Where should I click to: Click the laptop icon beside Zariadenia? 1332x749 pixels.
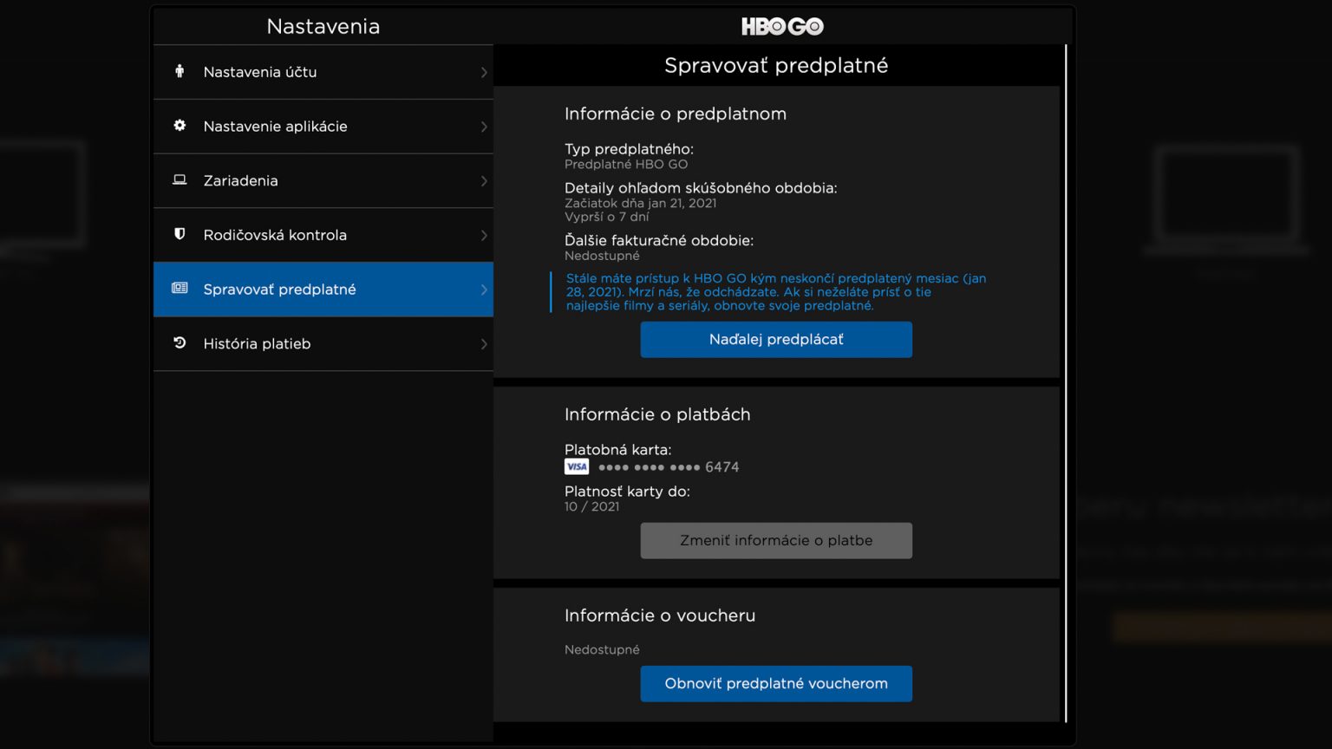pos(180,180)
